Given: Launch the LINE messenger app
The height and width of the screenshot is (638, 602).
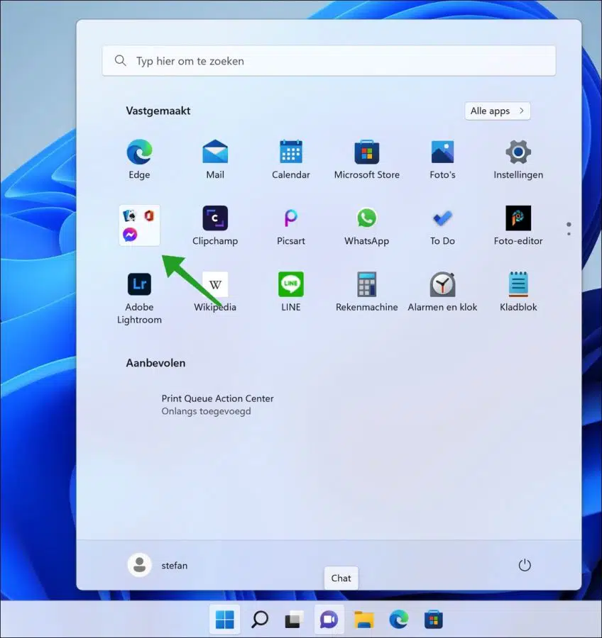Looking at the screenshot, I should (291, 292).
